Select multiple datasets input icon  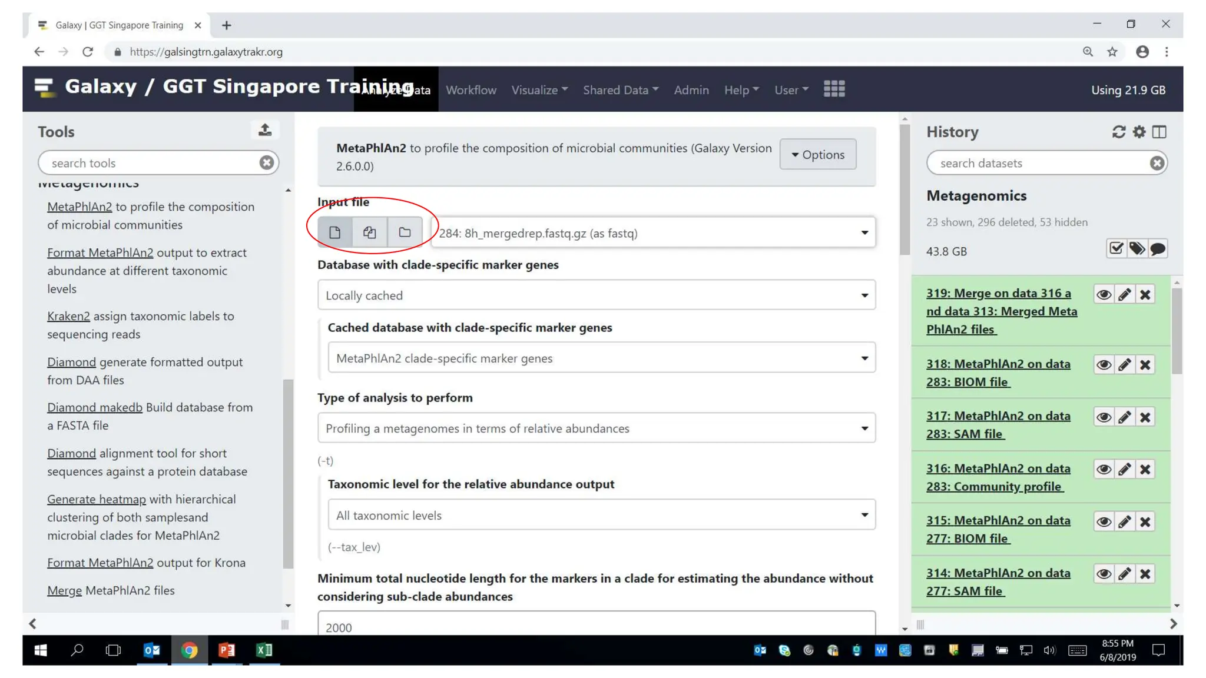click(x=369, y=232)
